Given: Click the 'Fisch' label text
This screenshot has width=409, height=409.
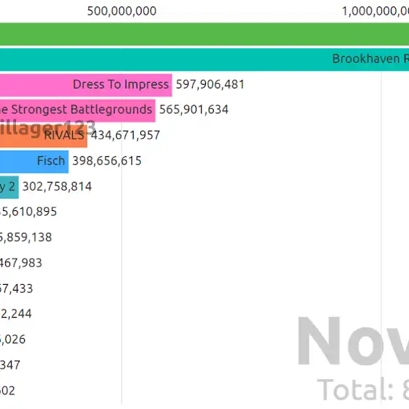Looking at the screenshot, I should point(51,161).
